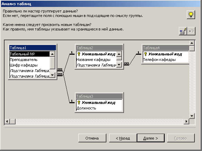This screenshot has width=202, height=151.
Task: Click down arrow in Таблица2 field list
Action: click(x=119, y=64)
